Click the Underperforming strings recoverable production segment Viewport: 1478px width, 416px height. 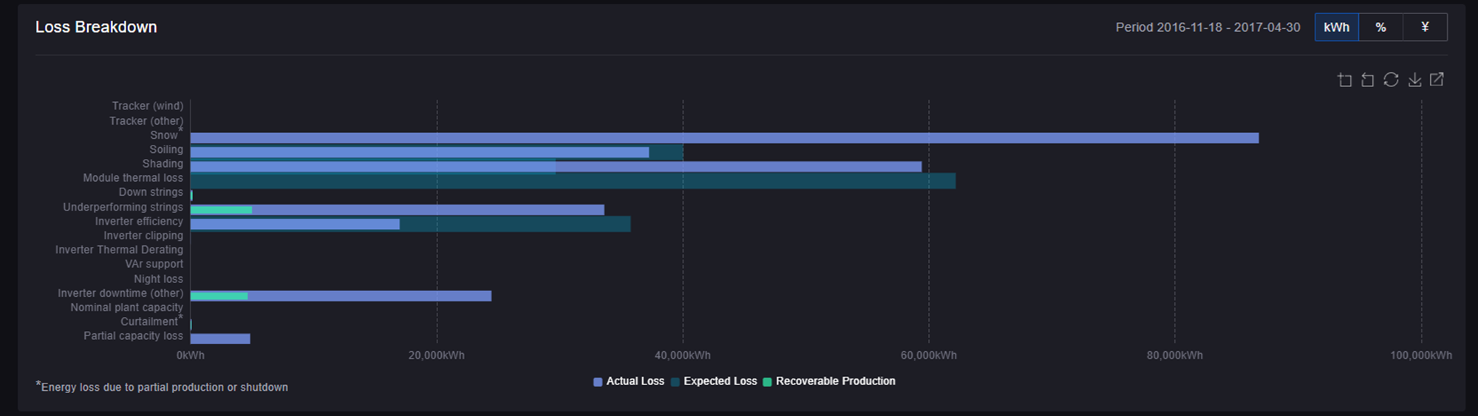point(221,210)
